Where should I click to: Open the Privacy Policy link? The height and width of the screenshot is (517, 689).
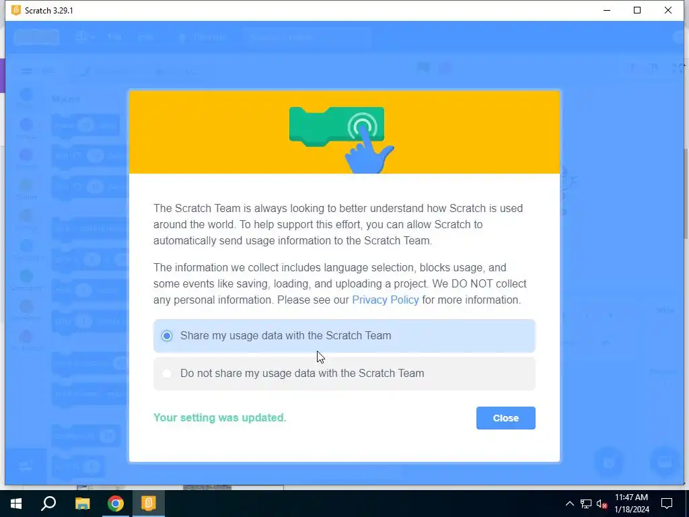point(386,300)
